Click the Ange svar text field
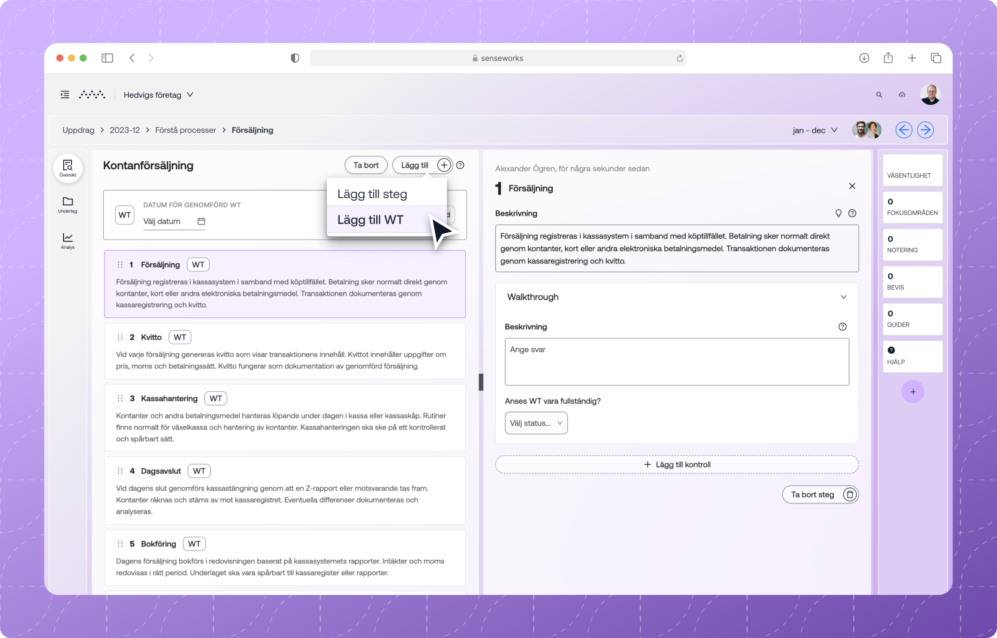Viewport: 997px width, 638px height. 676,362
